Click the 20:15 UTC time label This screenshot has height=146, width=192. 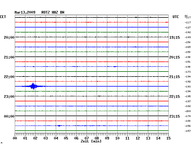(x=175, y=57)
